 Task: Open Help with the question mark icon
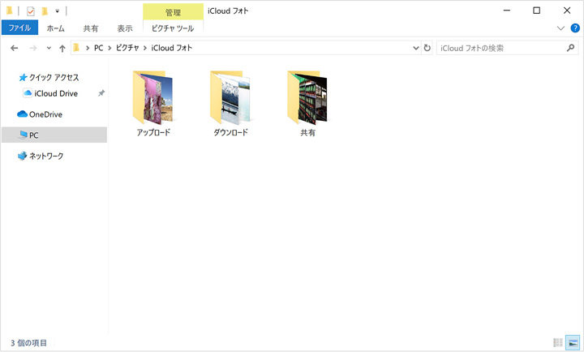click(575, 28)
